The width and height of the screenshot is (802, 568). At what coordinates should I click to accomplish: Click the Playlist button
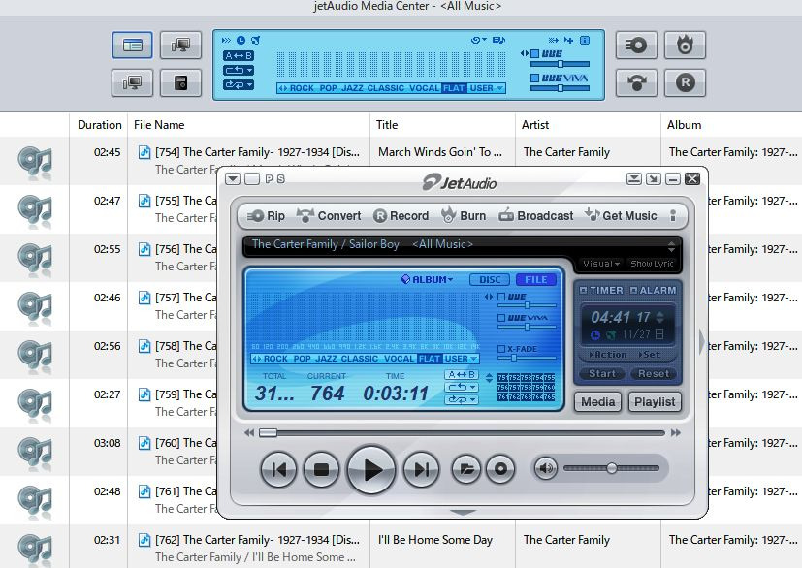(x=656, y=401)
